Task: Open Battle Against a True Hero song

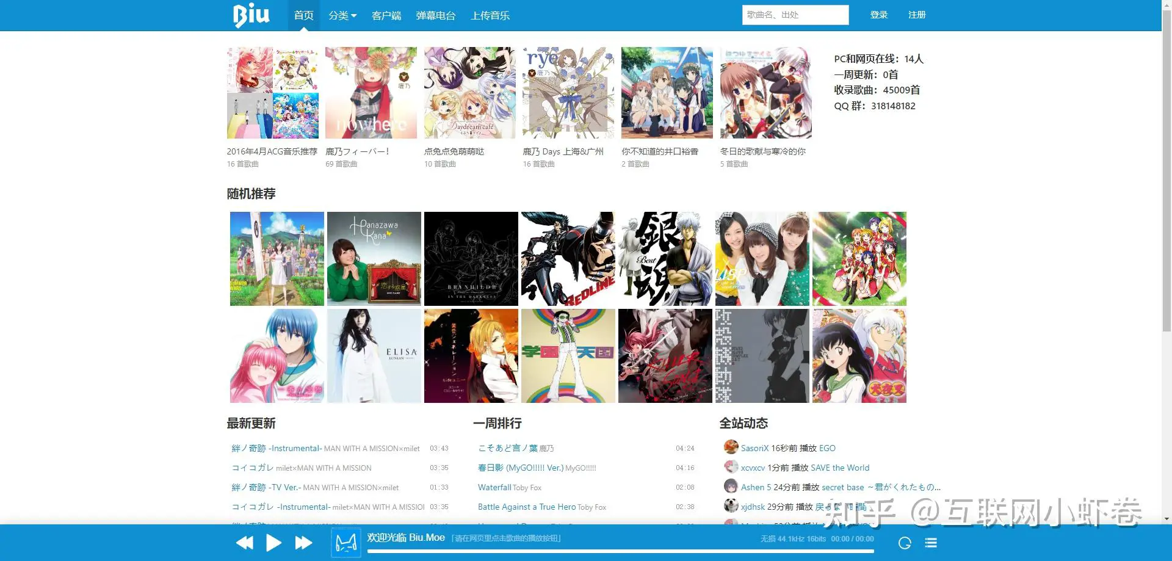Action: 527,507
